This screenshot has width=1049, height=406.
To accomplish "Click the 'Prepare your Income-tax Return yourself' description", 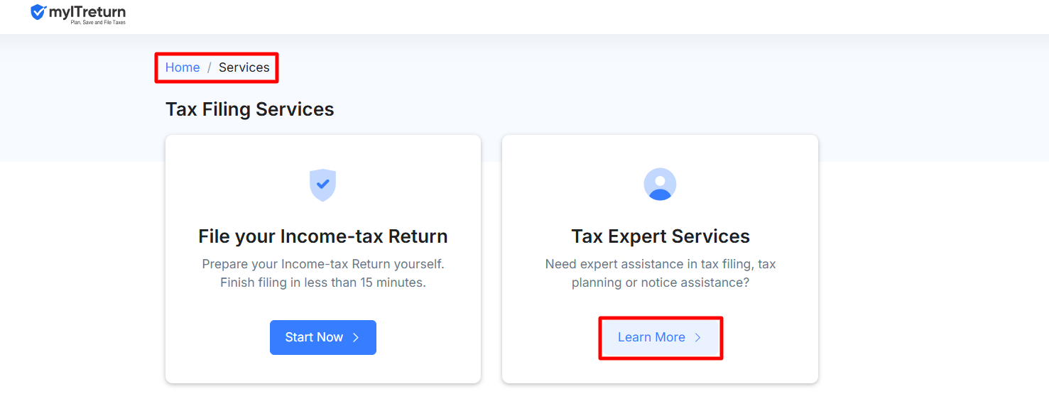I will 323,264.
